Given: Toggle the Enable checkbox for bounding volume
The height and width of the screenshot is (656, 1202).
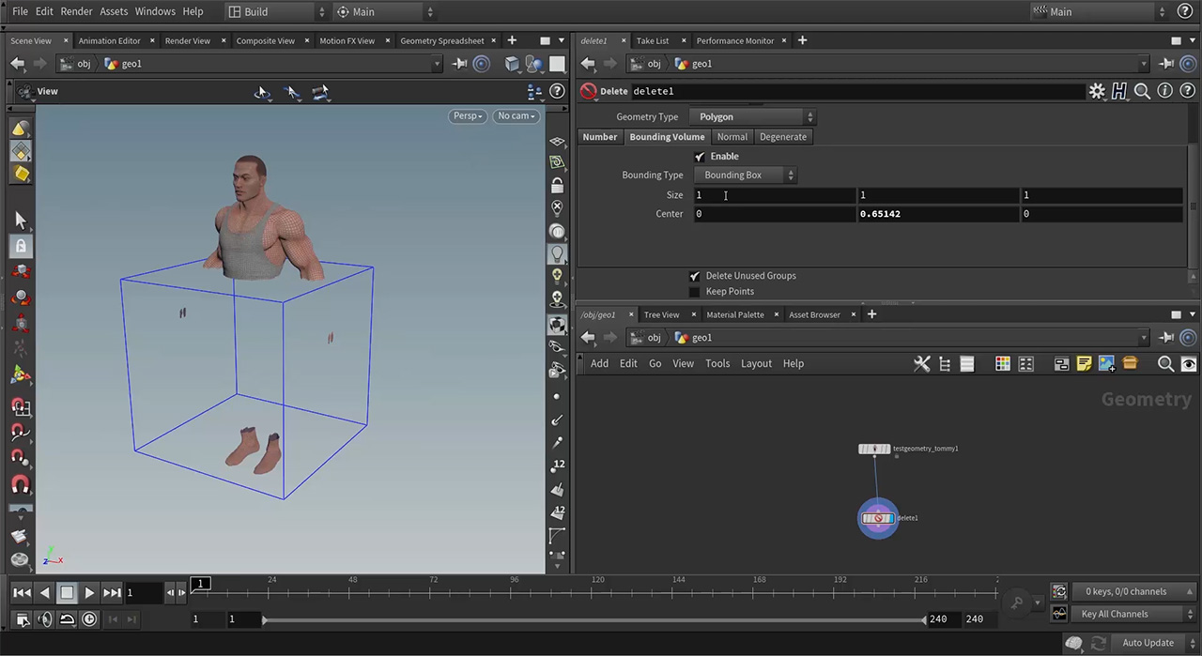Looking at the screenshot, I should coord(700,157).
